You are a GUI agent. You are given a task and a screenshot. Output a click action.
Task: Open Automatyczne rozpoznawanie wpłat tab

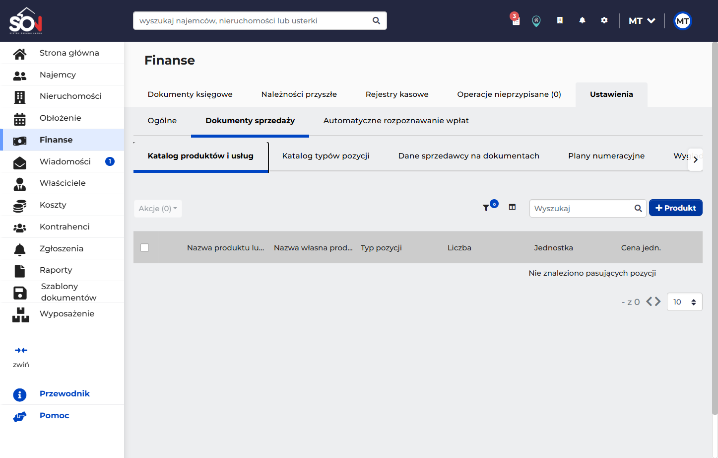pyautogui.click(x=396, y=121)
